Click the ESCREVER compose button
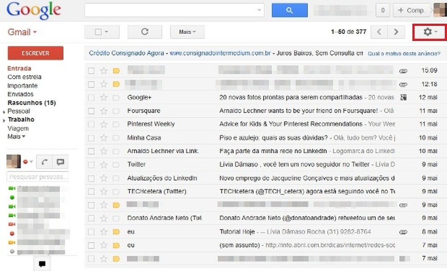This screenshot has width=447, height=271. [35, 53]
